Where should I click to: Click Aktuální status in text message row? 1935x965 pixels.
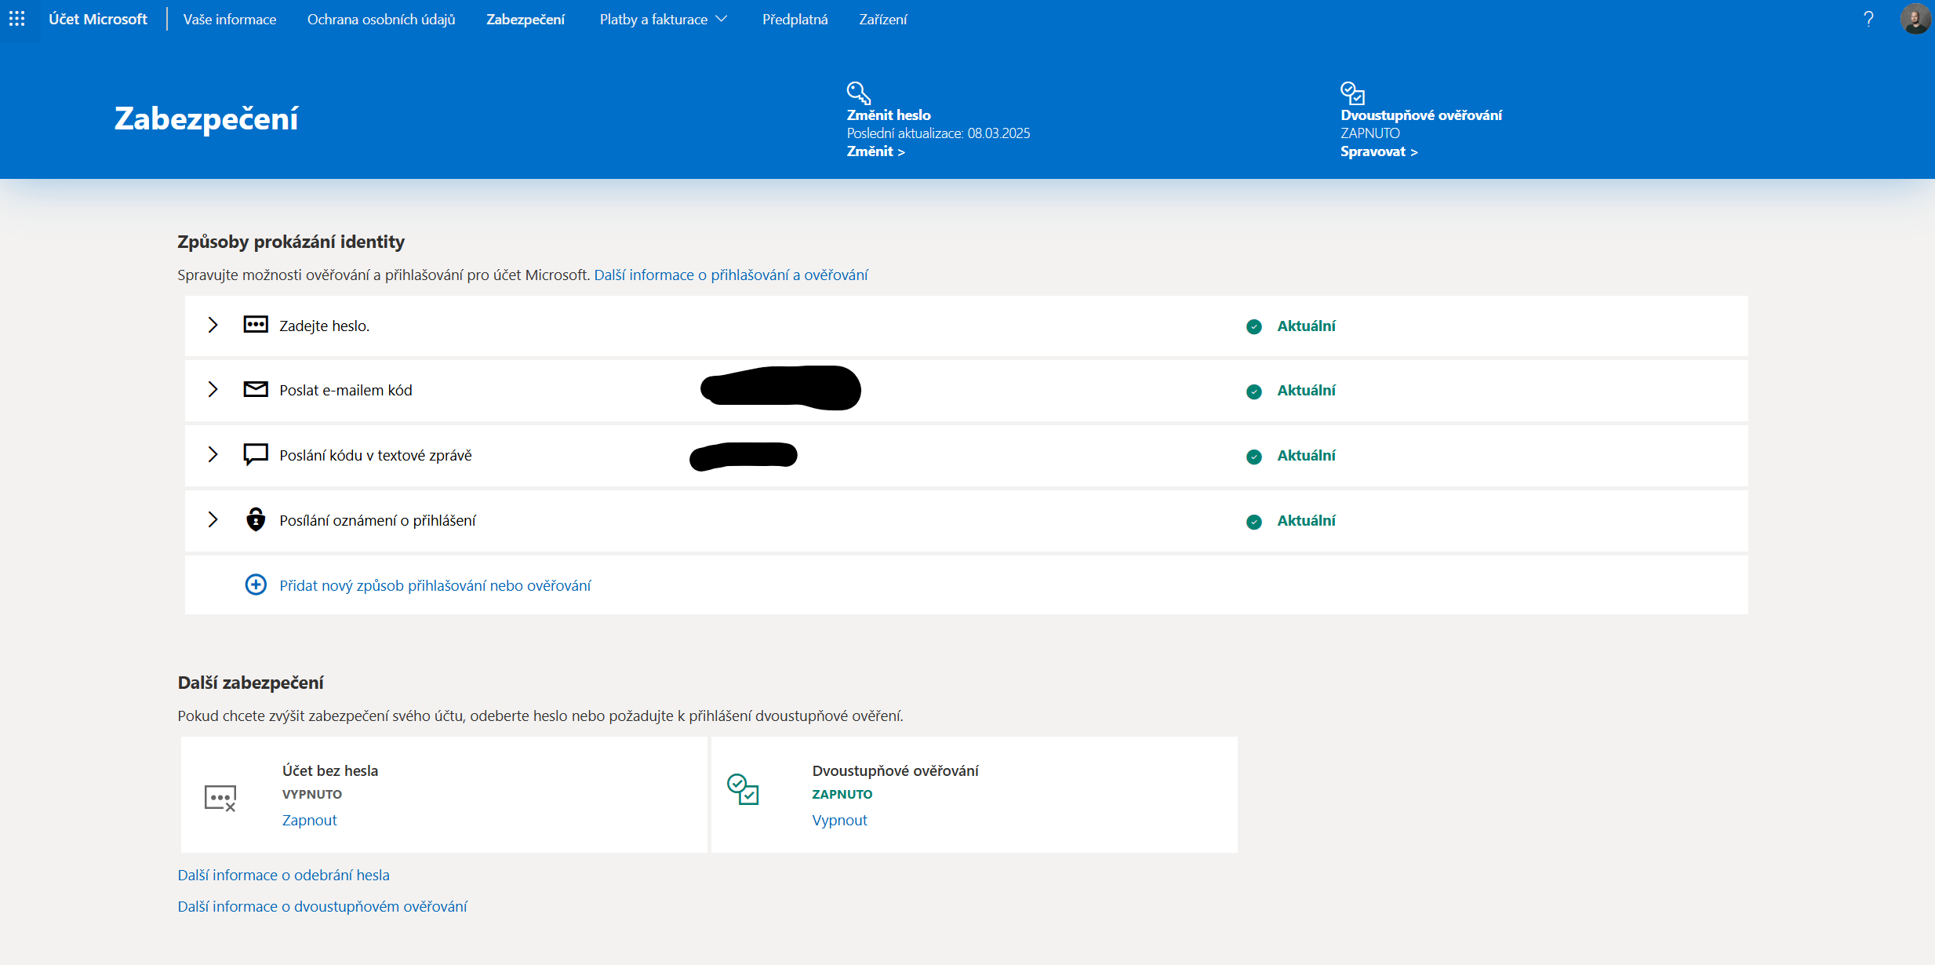tap(1306, 455)
